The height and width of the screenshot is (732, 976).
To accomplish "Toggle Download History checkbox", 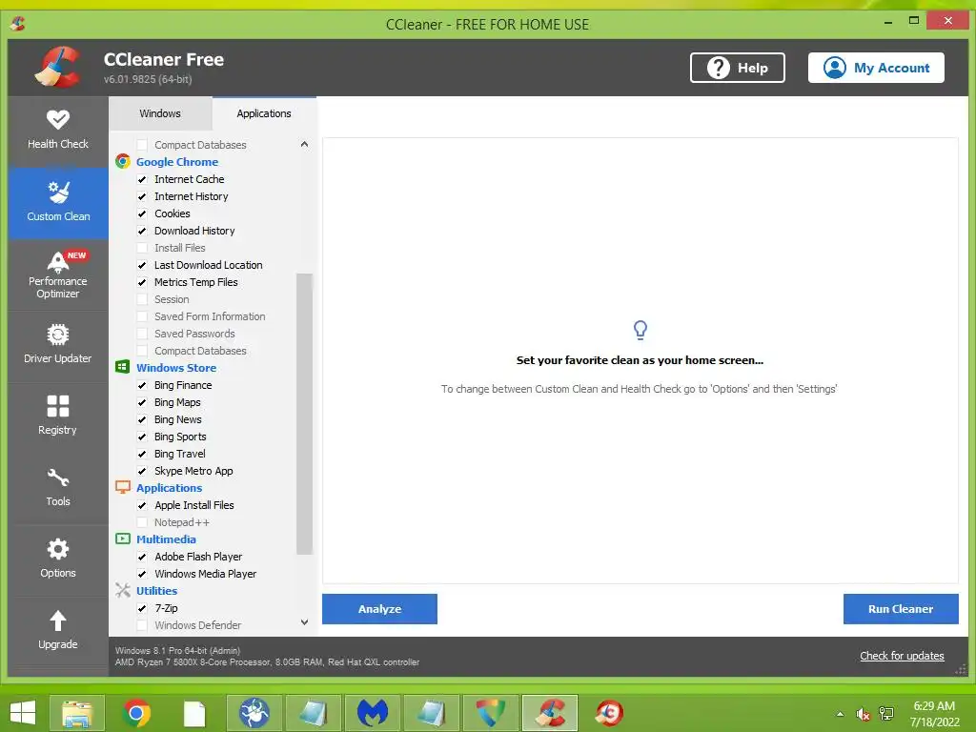I will tap(142, 231).
